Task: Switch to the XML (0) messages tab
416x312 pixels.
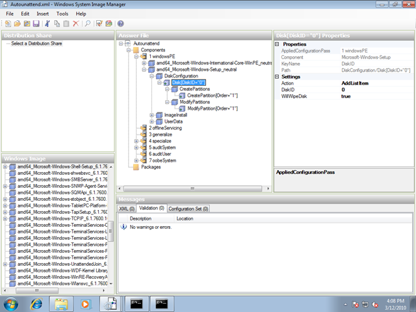Action: click(127, 209)
